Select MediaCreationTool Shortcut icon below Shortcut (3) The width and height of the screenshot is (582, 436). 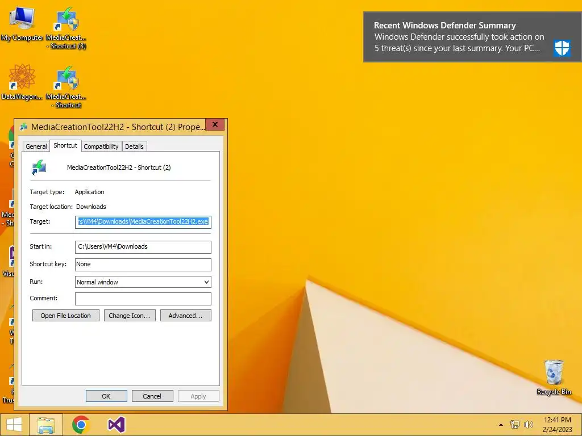click(x=66, y=87)
